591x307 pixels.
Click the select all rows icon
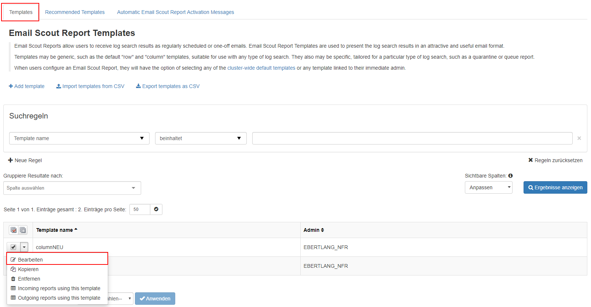(x=14, y=230)
